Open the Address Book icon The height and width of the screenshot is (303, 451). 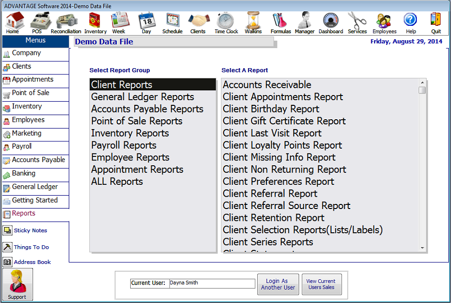coord(7,262)
